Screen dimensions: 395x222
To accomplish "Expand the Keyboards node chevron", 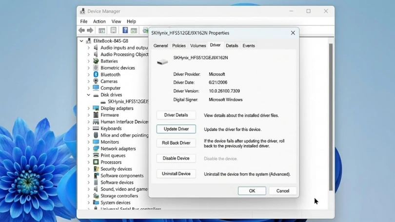I will [88, 129].
